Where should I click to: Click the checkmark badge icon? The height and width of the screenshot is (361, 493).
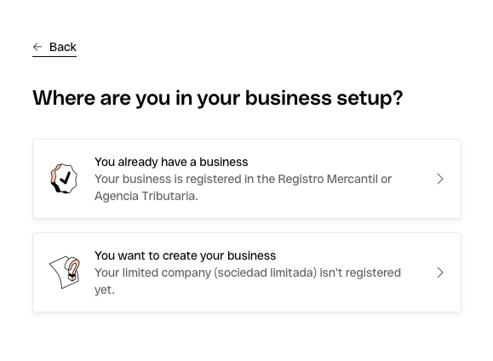coord(64,179)
